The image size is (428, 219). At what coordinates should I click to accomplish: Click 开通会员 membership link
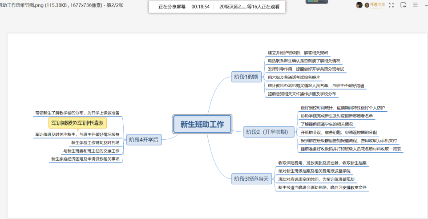click(377, 5)
